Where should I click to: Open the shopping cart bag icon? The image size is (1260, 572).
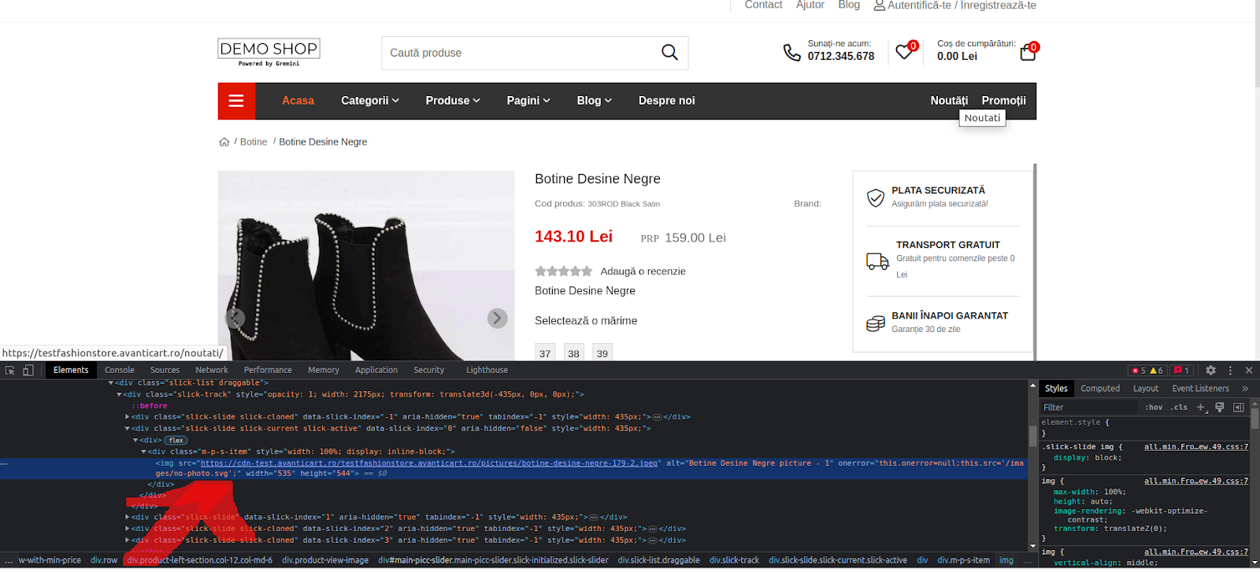click(x=1028, y=53)
